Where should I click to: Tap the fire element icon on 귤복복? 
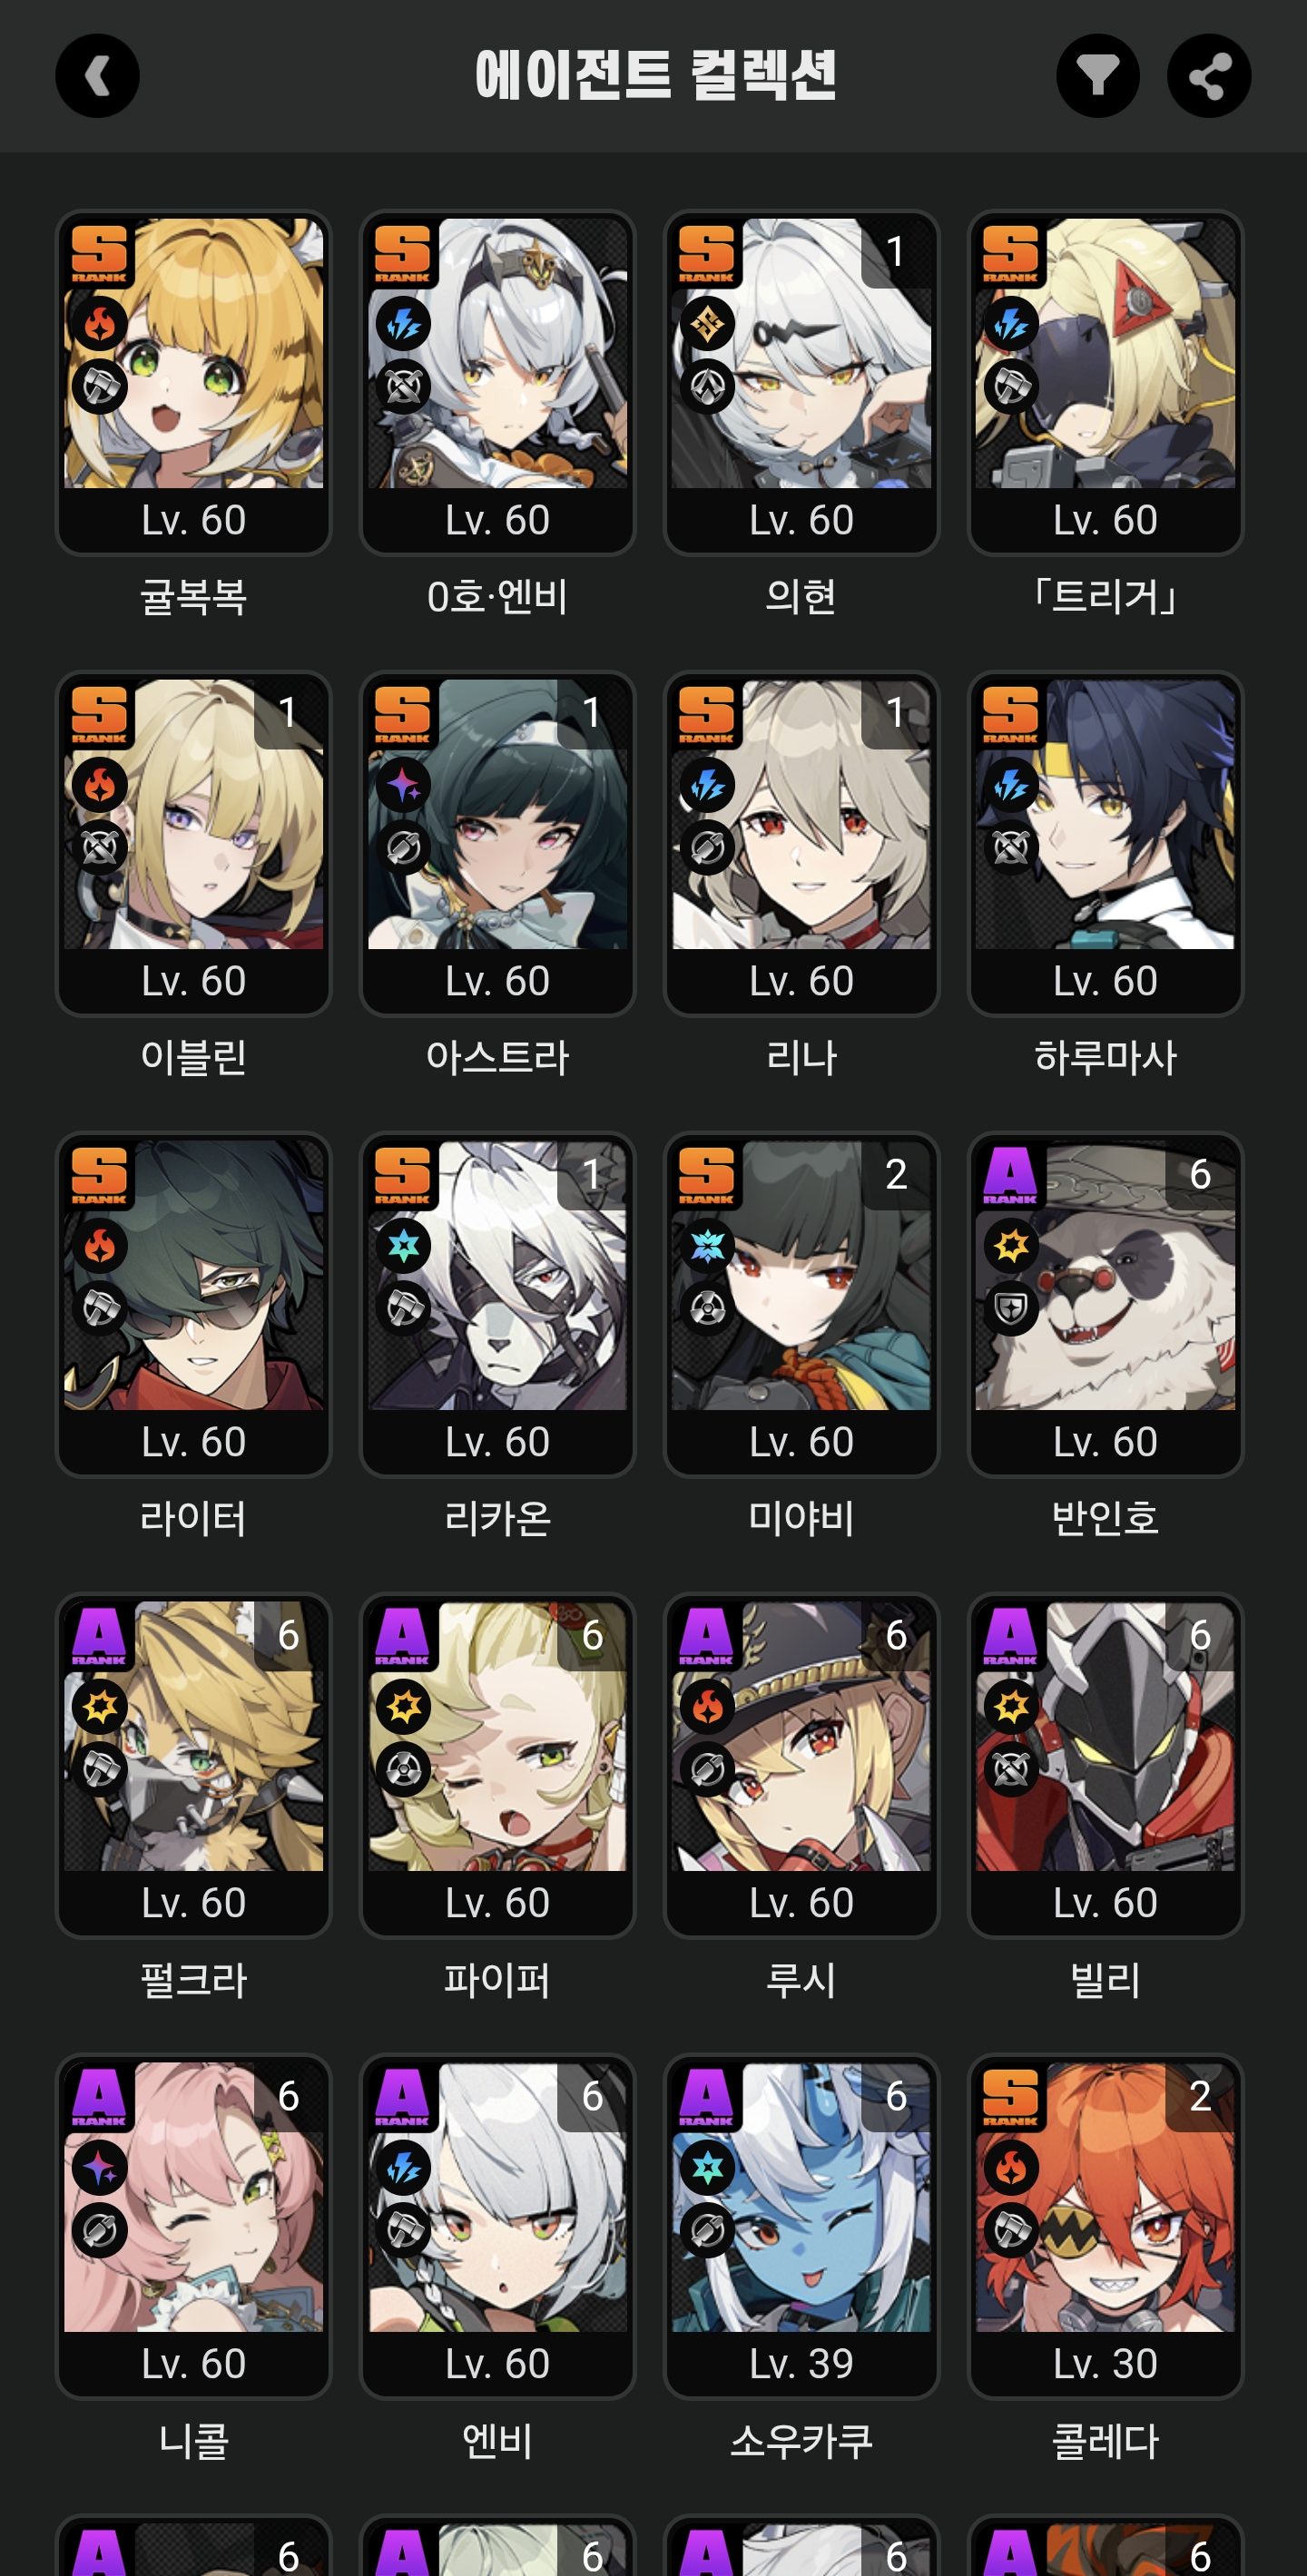tap(100, 324)
